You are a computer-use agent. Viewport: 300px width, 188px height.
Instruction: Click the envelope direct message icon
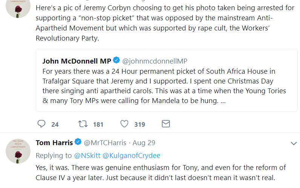click(x=165, y=124)
